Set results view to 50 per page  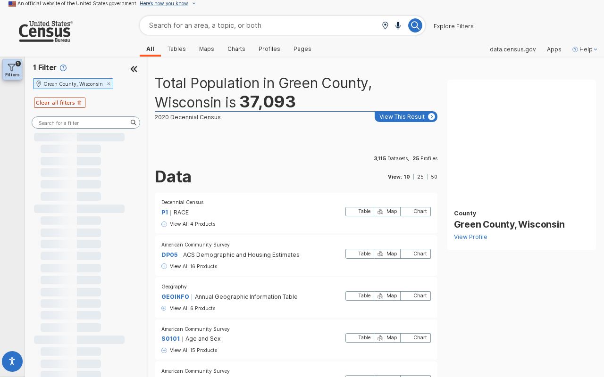(x=434, y=177)
